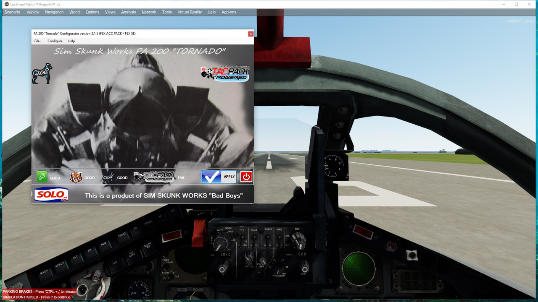Click GOOD status next to key icon
Viewport: 538px width, 302px height.
(55, 178)
